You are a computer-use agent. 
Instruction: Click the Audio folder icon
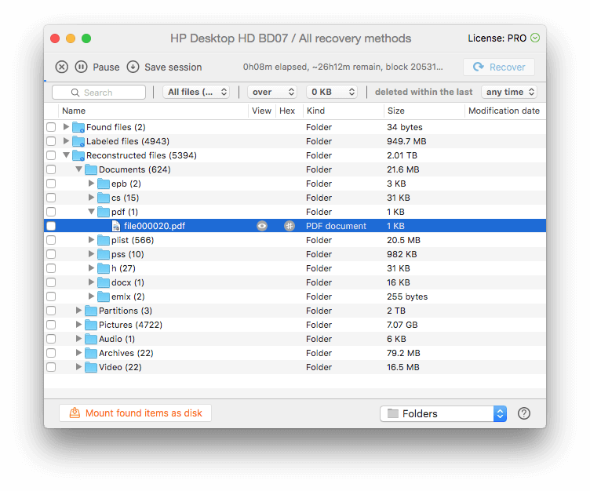click(x=91, y=339)
